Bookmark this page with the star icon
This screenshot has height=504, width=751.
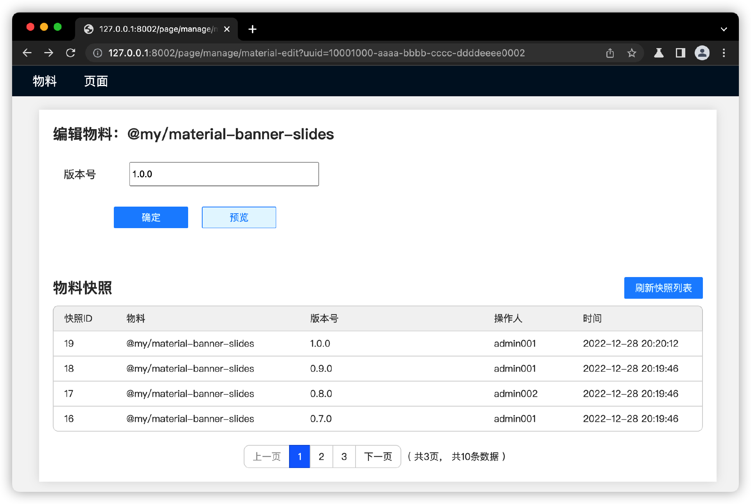pyautogui.click(x=632, y=53)
